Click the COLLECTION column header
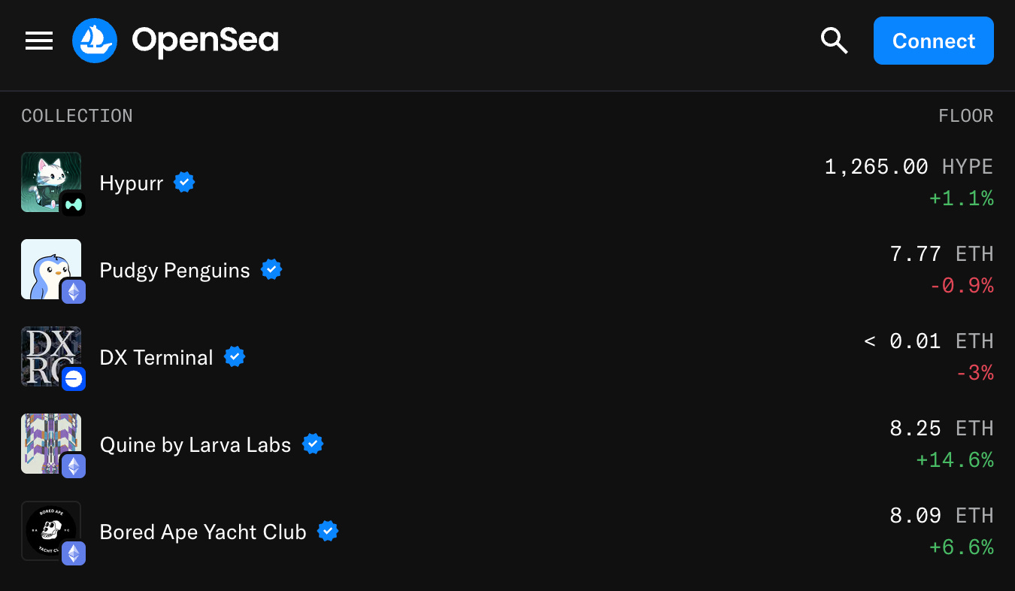1015x591 pixels. pyautogui.click(x=77, y=116)
